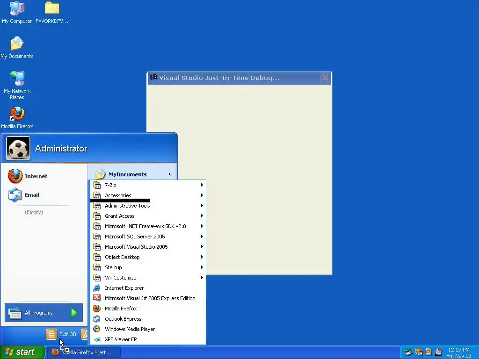
Task: Click the taskbar clock 12:27 PM
Action: point(459,350)
